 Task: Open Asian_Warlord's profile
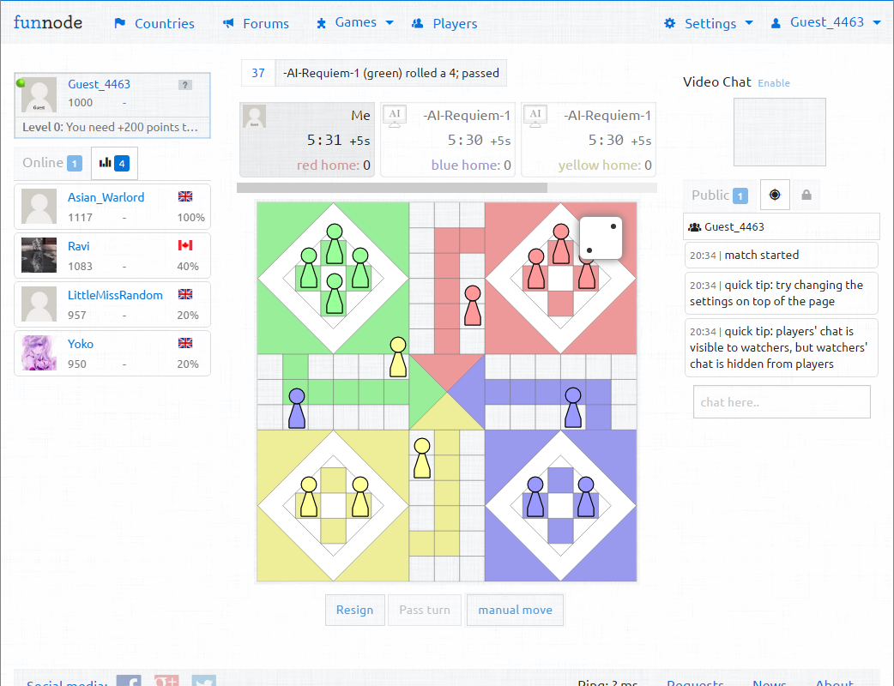[x=106, y=197]
